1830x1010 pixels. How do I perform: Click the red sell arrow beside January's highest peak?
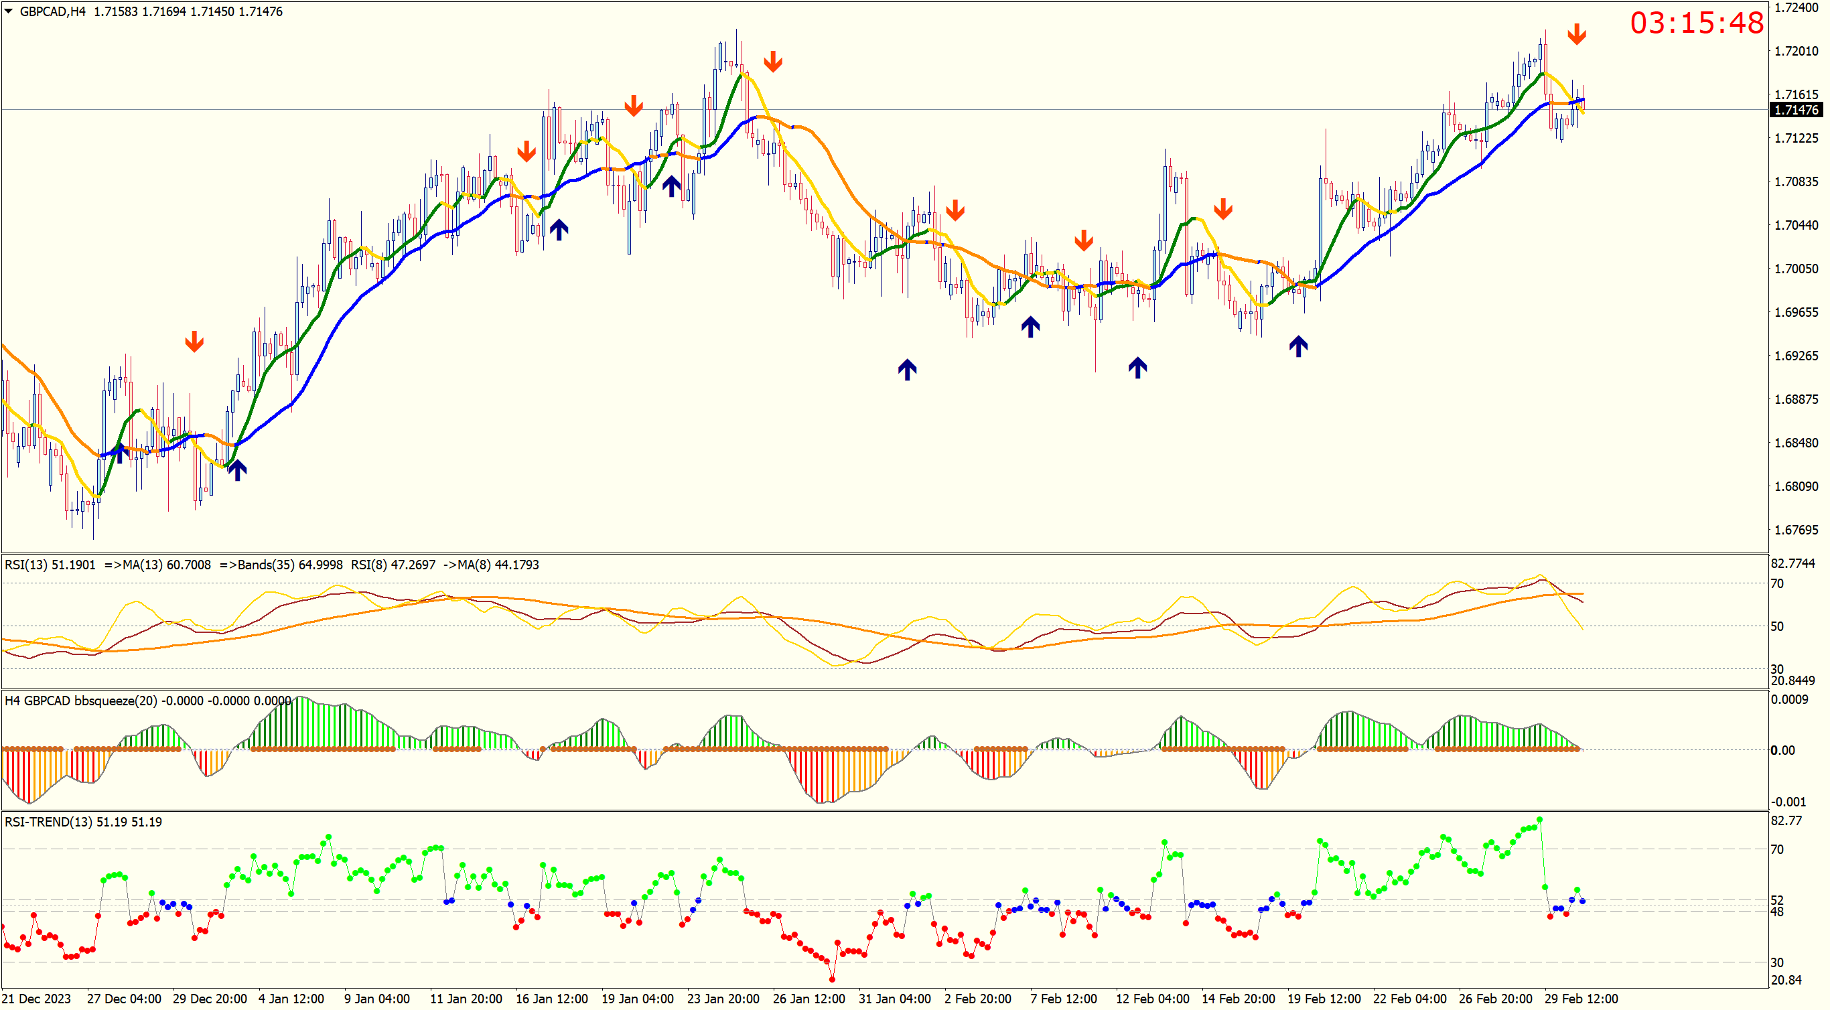point(773,62)
